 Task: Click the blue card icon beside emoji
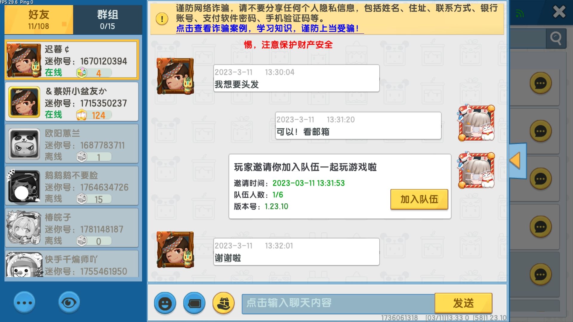pyautogui.click(x=194, y=303)
